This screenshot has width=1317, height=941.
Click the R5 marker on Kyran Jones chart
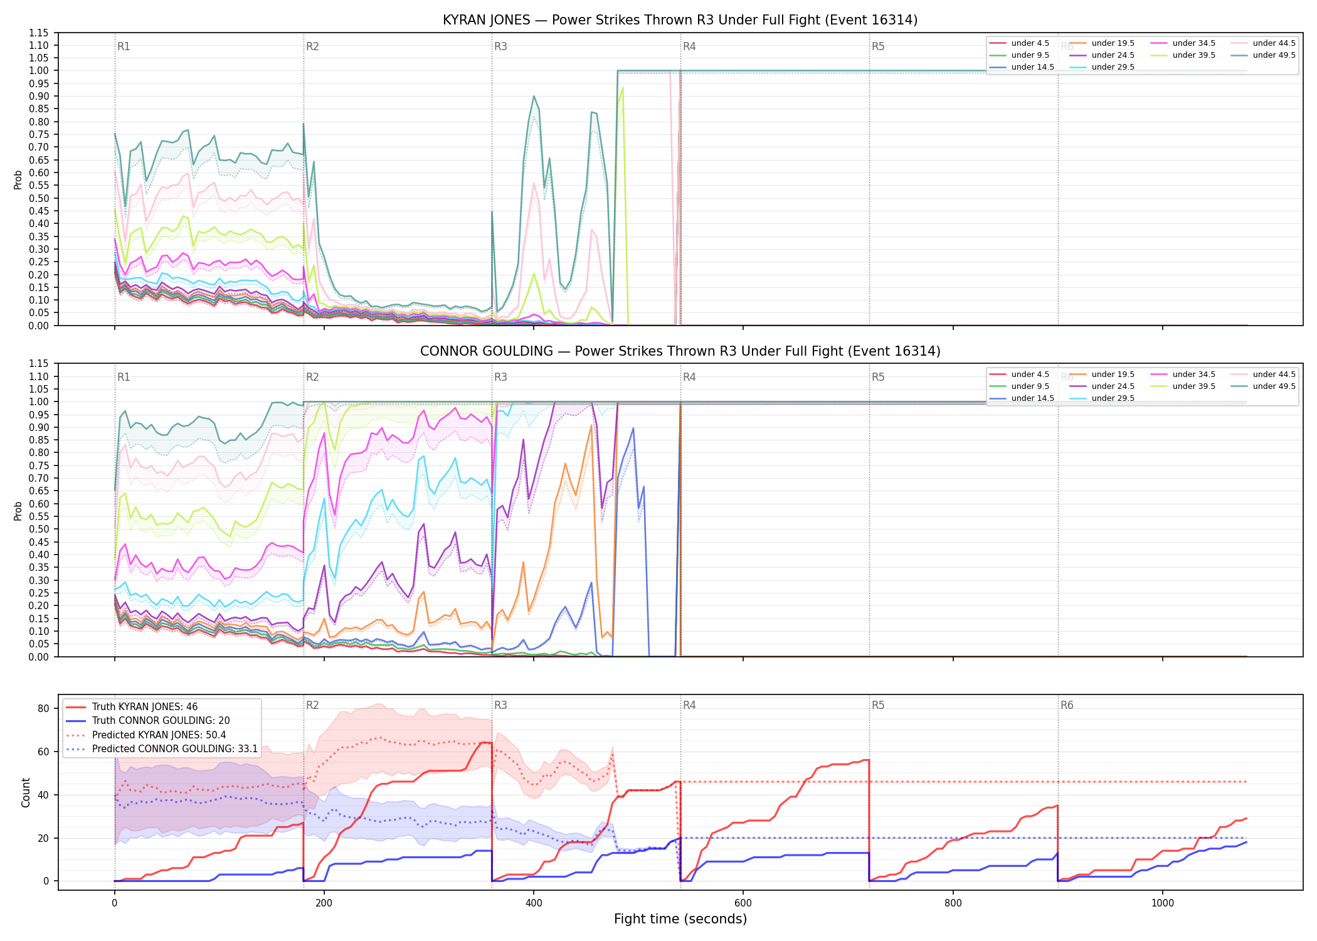pyautogui.click(x=878, y=46)
